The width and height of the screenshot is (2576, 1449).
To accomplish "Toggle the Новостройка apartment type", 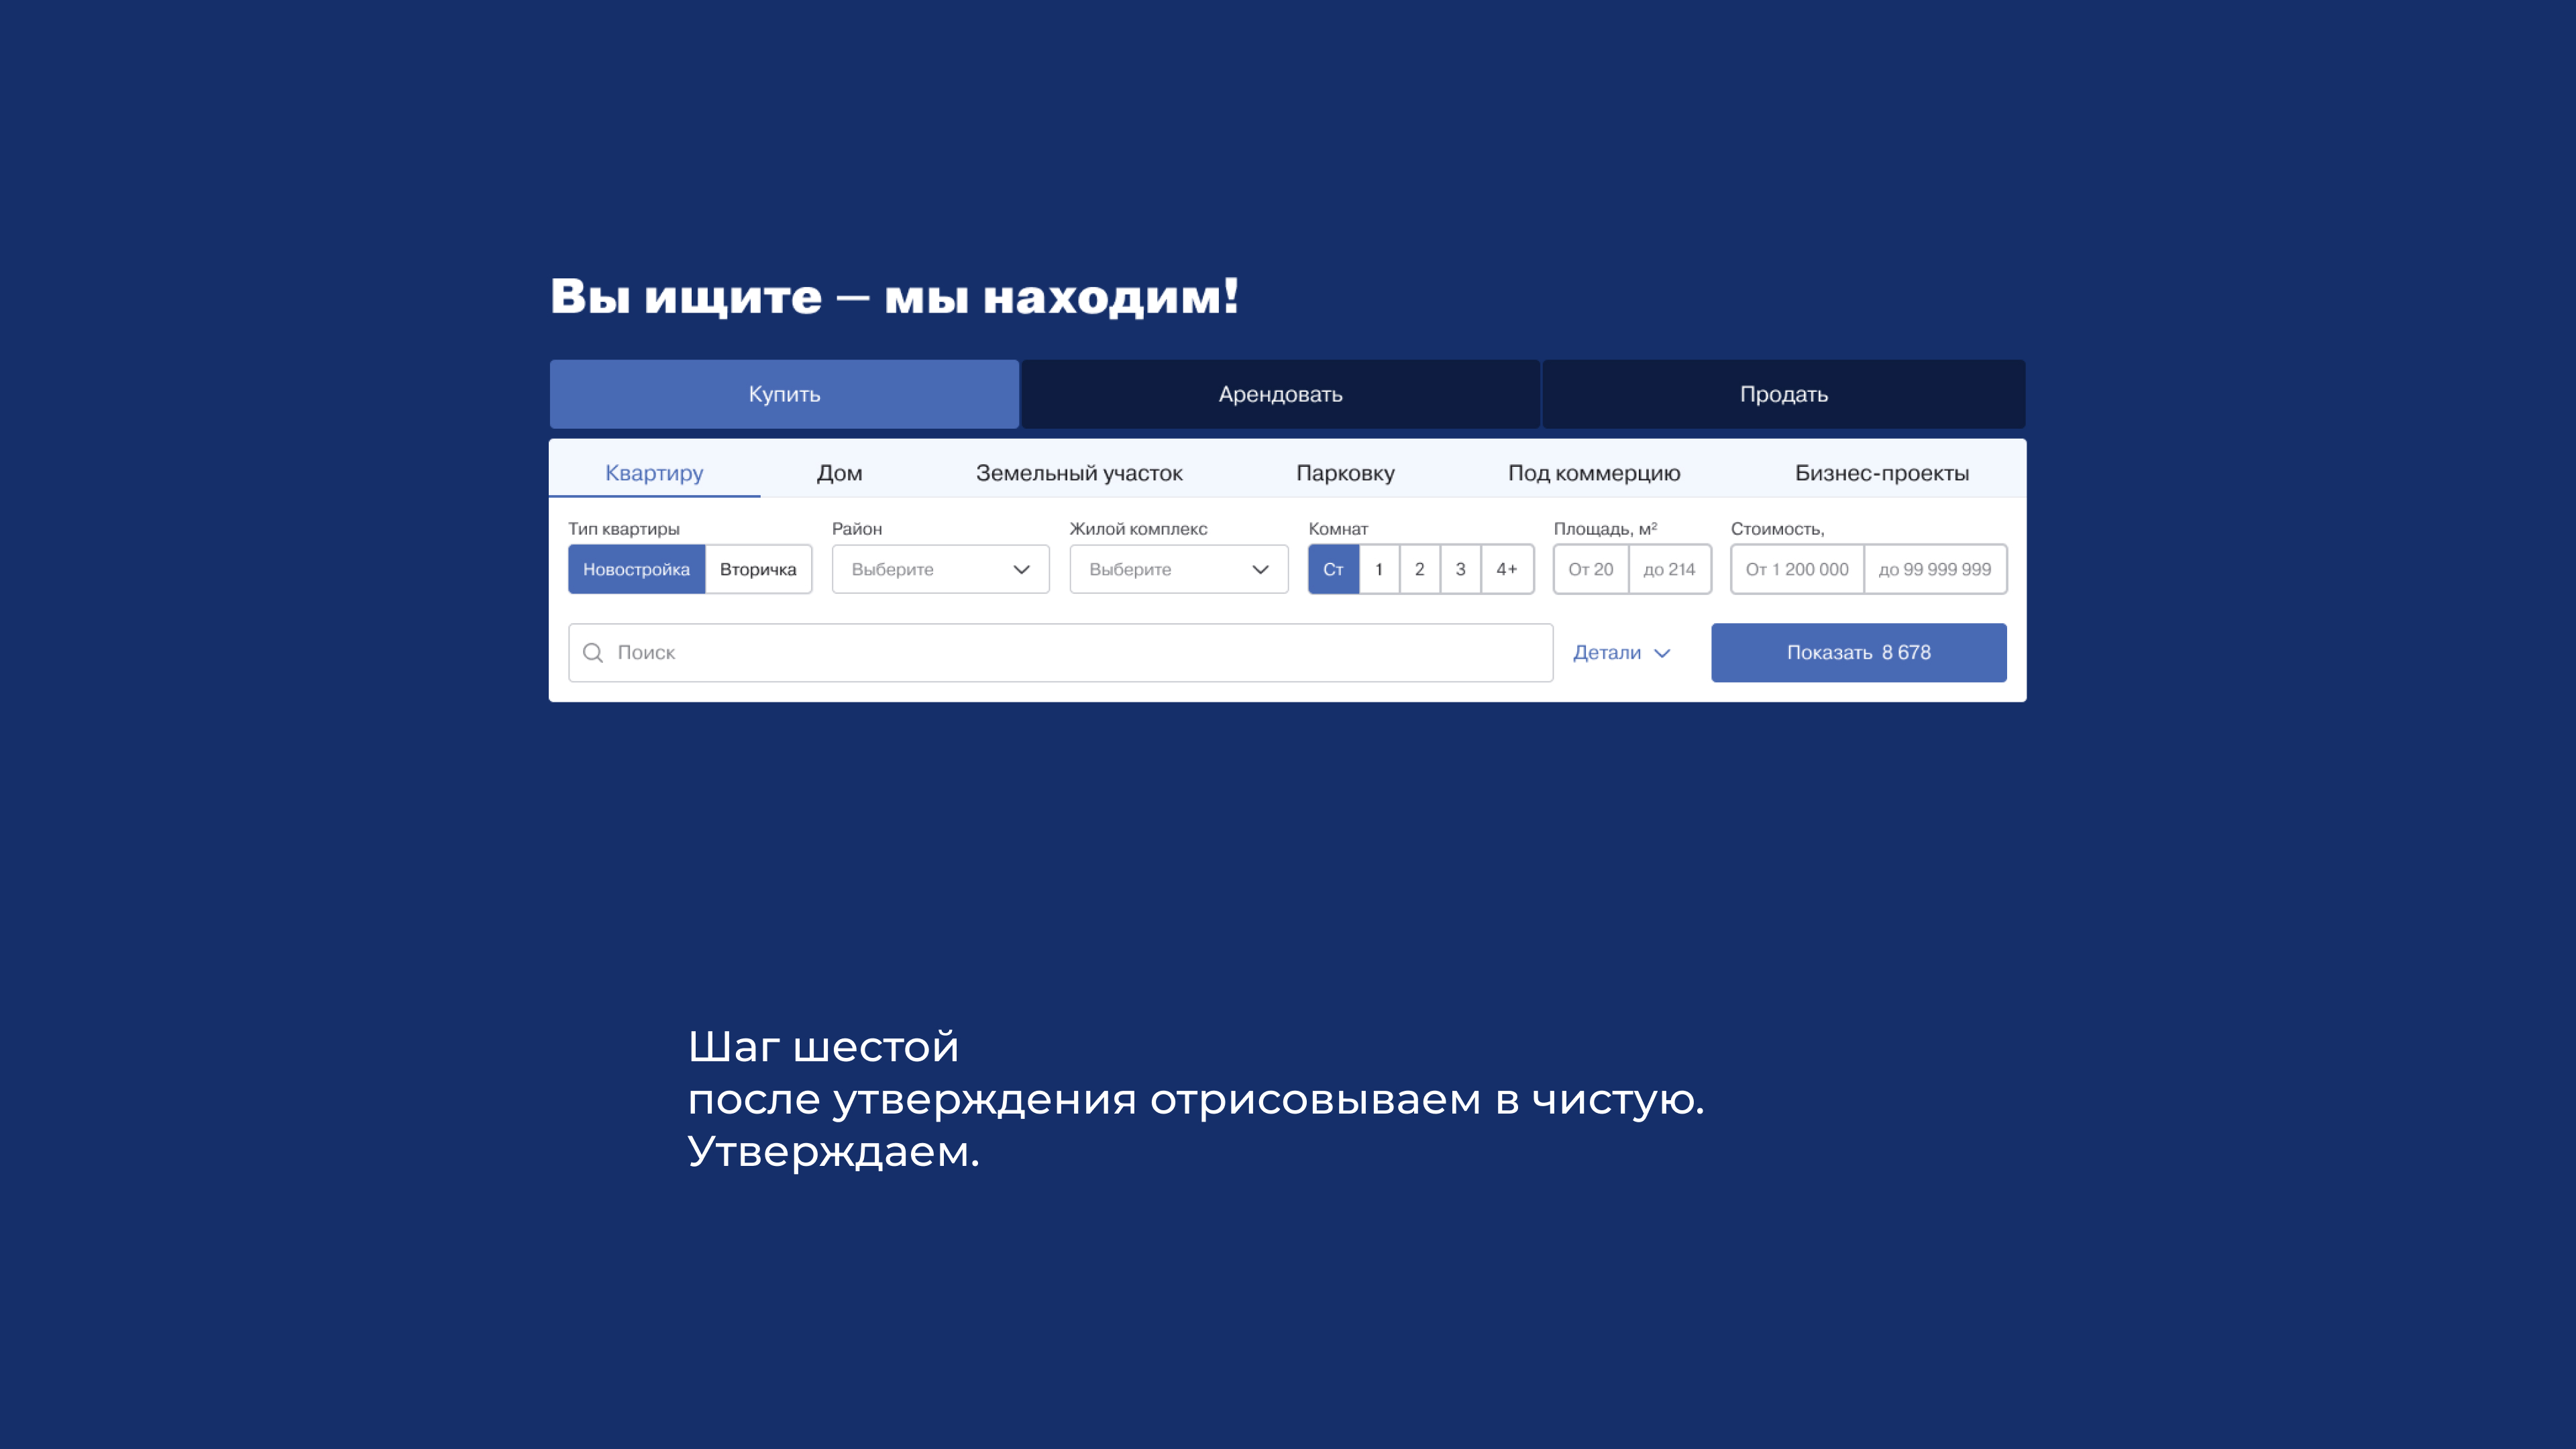I will pyautogui.click(x=637, y=569).
